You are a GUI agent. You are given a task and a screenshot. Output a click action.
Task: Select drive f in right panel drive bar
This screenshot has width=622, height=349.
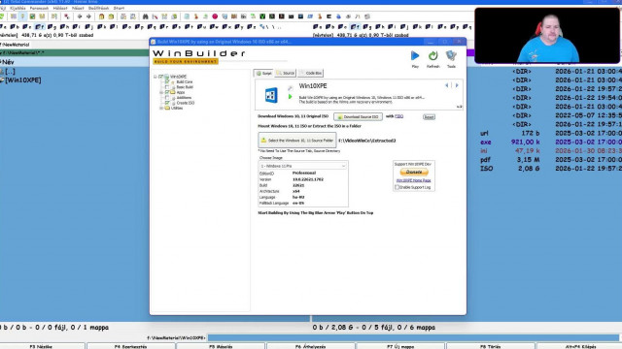355,27
